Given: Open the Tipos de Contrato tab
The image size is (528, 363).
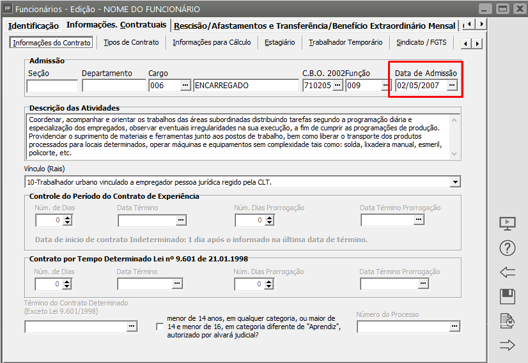Looking at the screenshot, I should (131, 42).
